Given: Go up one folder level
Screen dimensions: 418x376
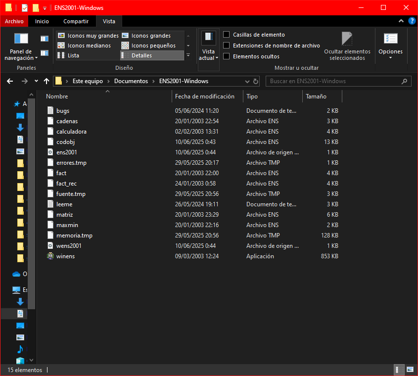Looking at the screenshot, I should (46, 81).
